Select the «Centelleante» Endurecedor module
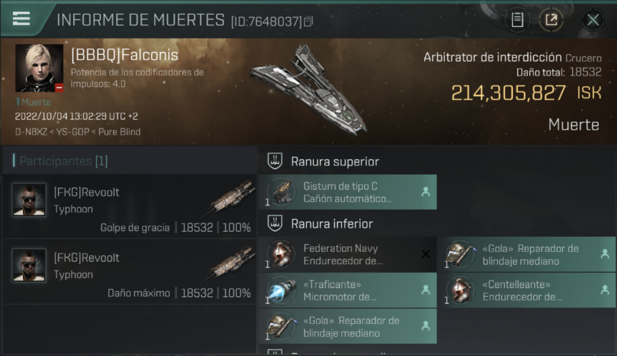 click(527, 290)
